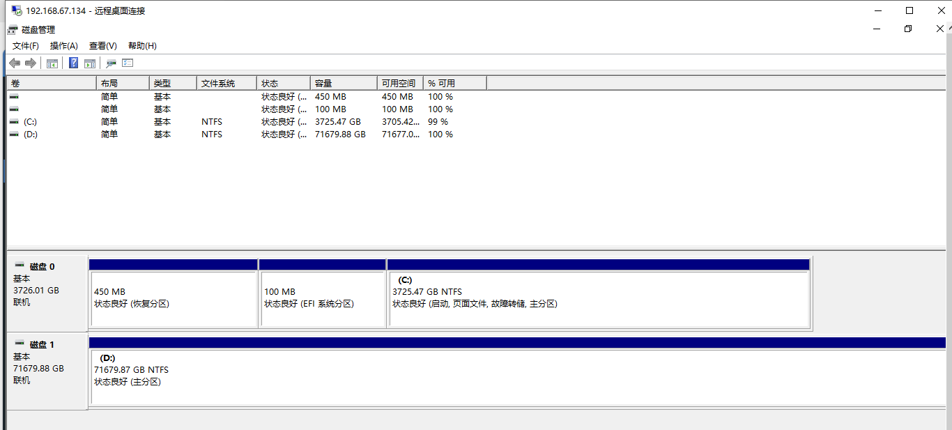Image resolution: width=952 pixels, height=430 pixels.
Task: Toggle the action pane toolbar icon
Action: pyautogui.click(x=90, y=63)
